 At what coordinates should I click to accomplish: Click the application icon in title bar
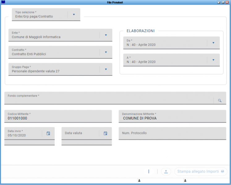pyautogui.click(x=3, y=2)
